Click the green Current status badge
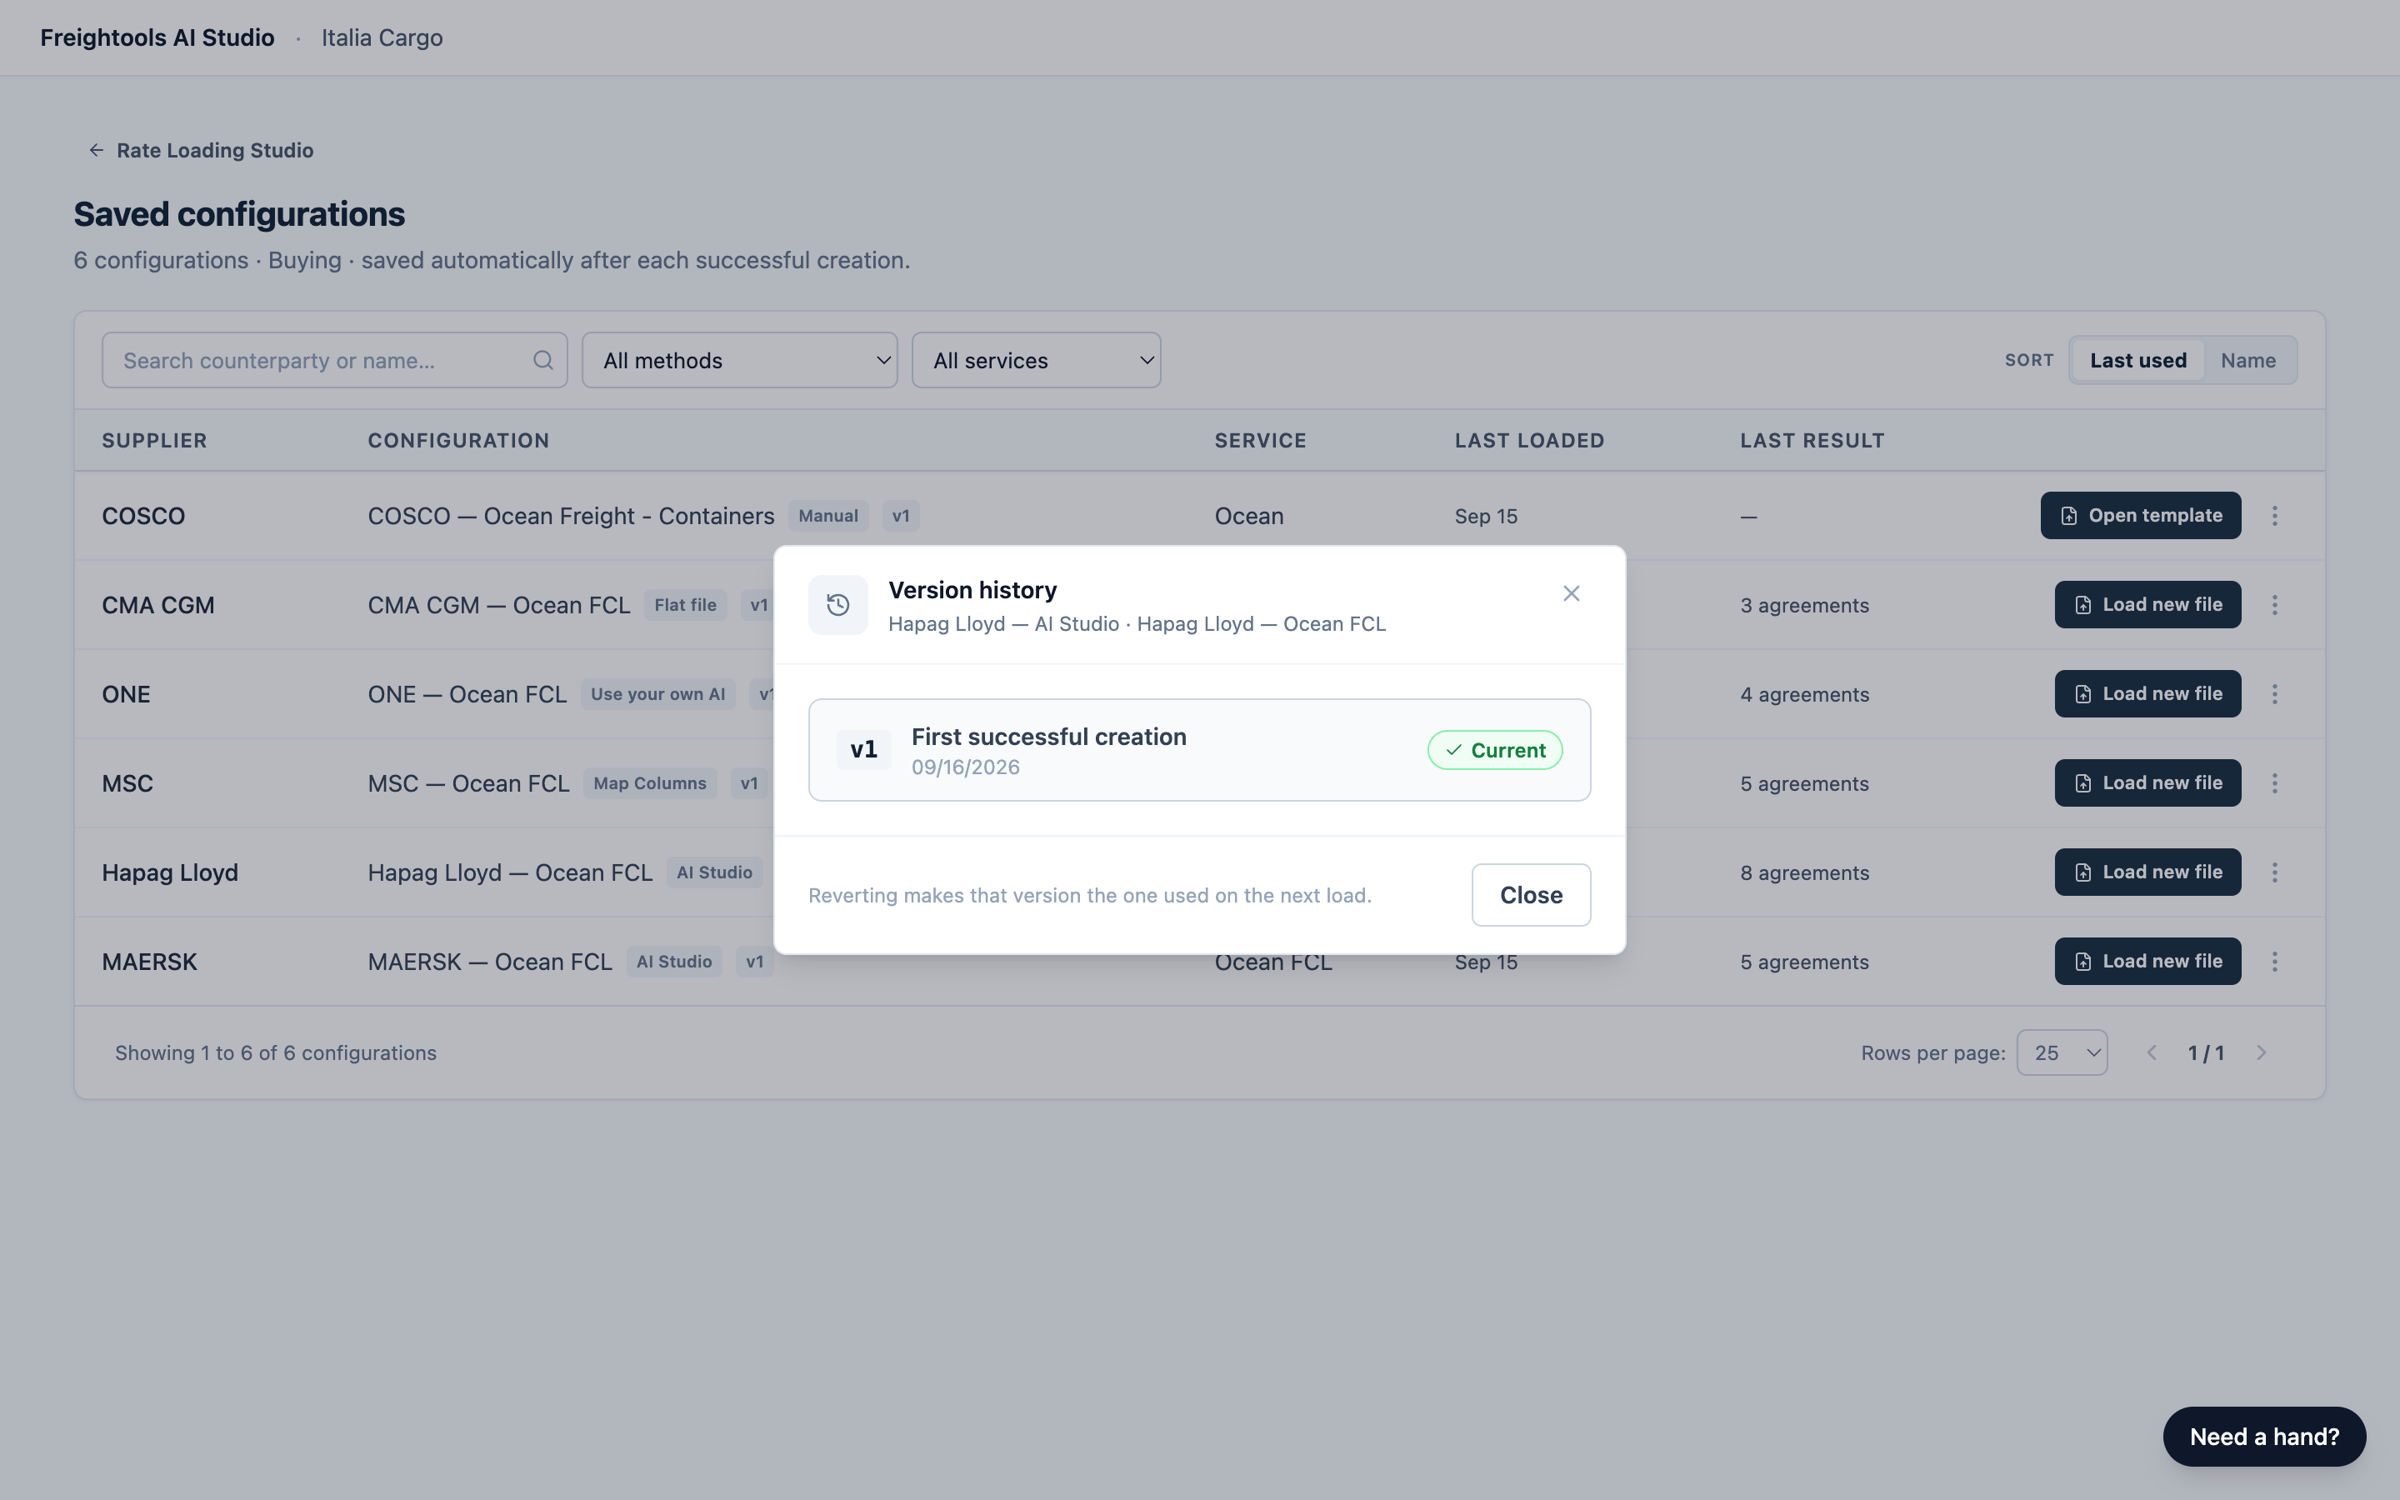The image size is (2400, 1500). point(1494,750)
